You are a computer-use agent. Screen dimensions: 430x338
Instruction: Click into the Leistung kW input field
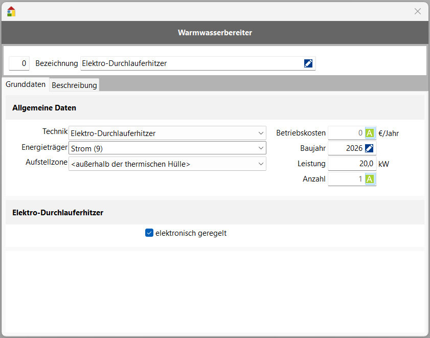352,164
